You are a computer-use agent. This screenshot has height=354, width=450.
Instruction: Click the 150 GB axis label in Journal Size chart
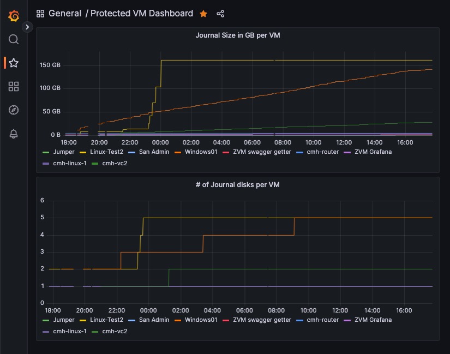pos(50,65)
